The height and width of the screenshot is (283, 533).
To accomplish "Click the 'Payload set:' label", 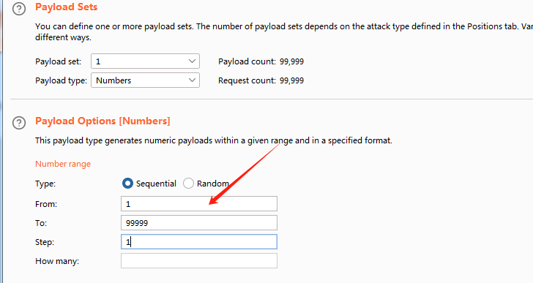I will click(x=59, y=61).
